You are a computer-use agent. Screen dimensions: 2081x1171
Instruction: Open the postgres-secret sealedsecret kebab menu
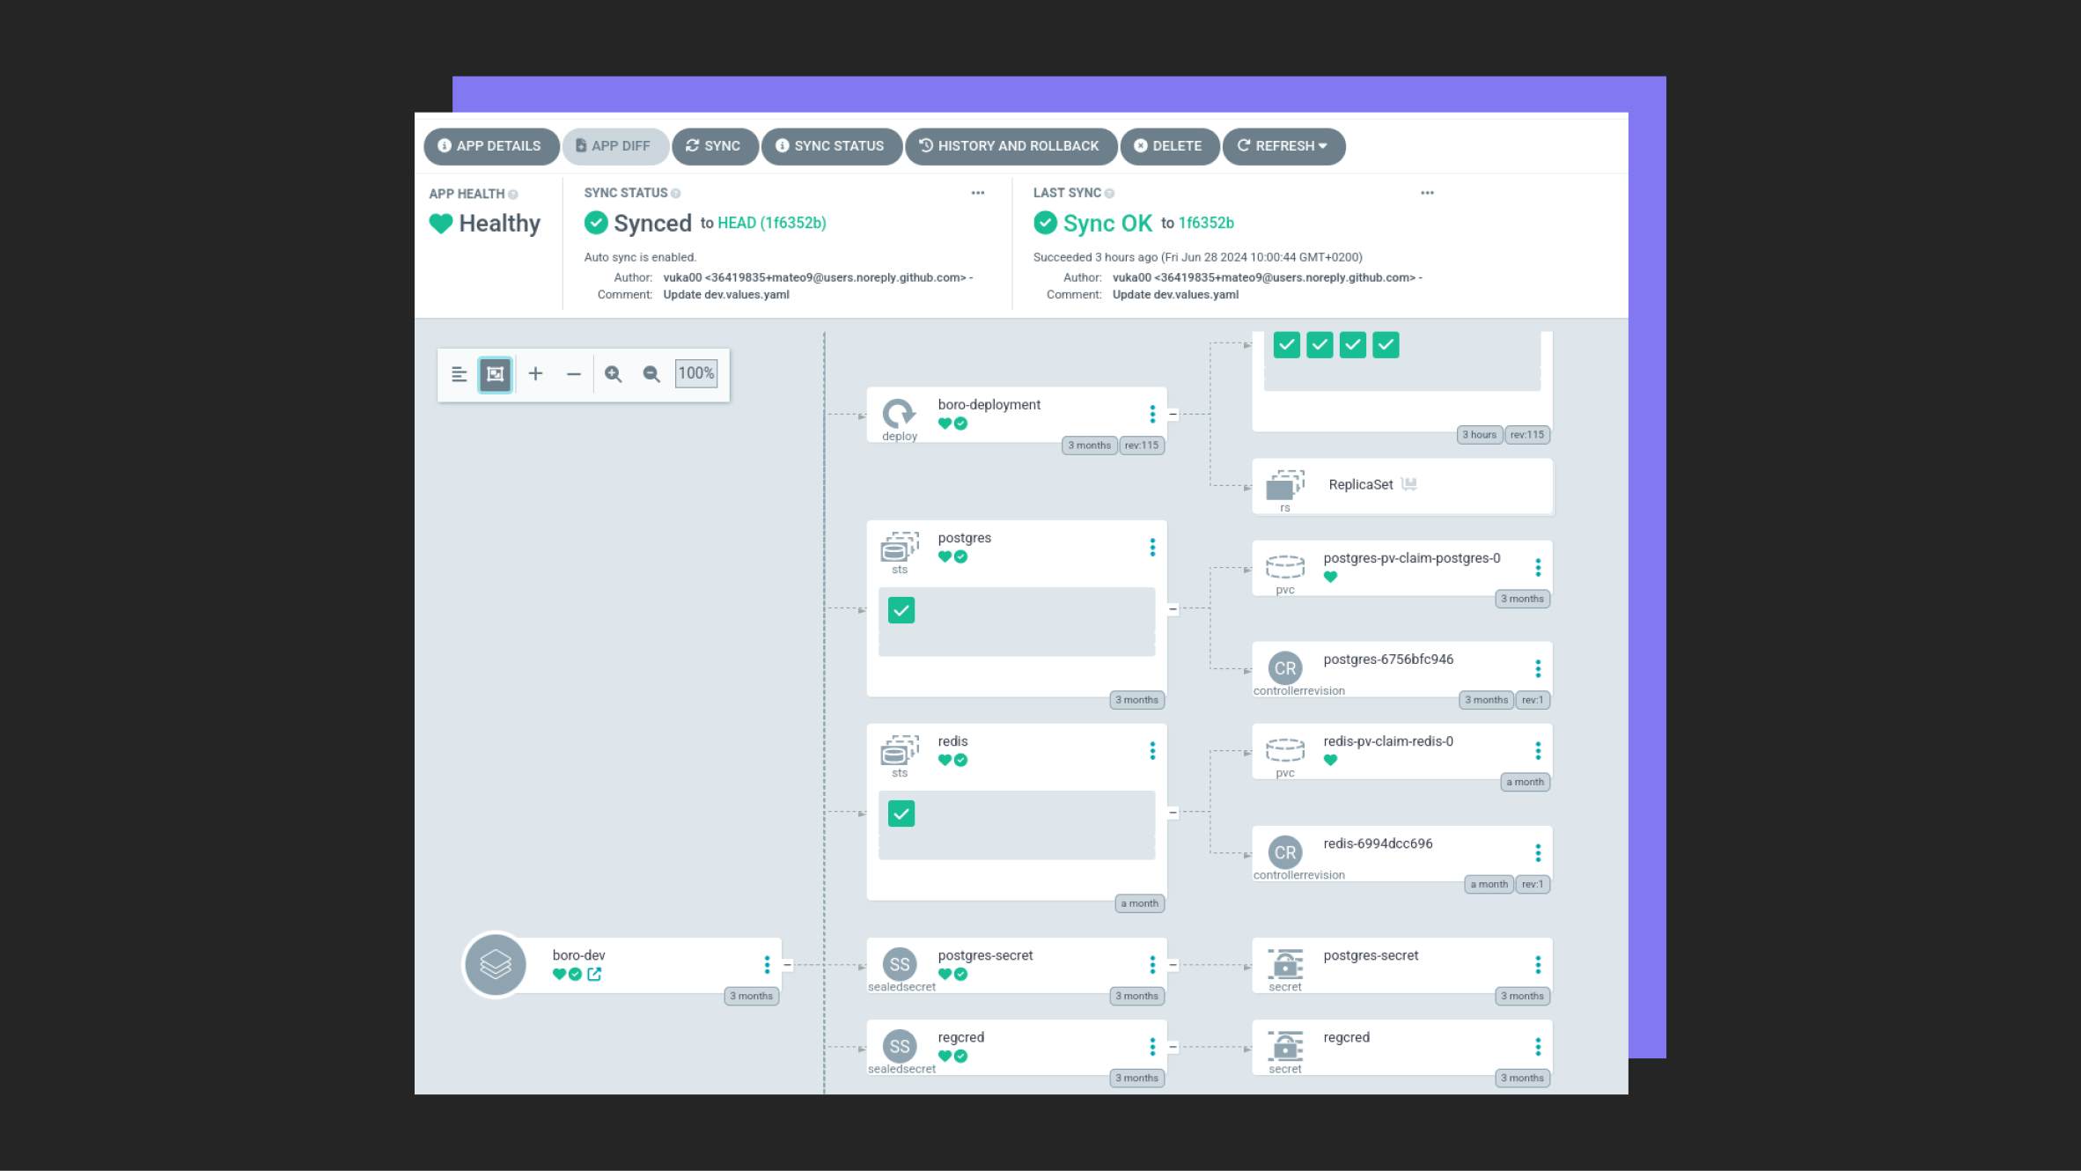(x=1152, y=965)
